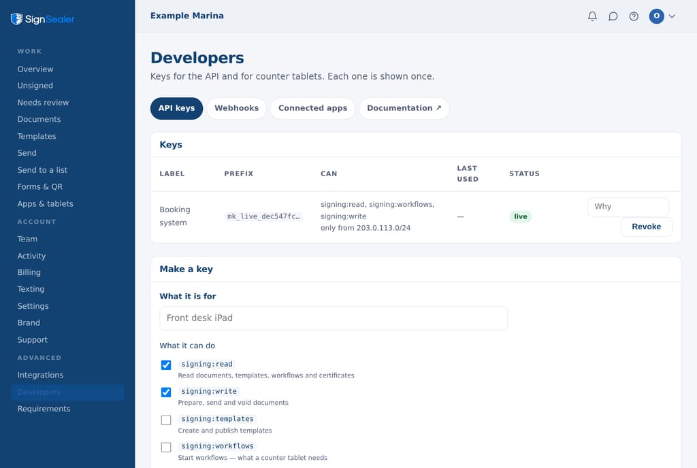Viewport: 697px width, 468px height.
Task: Switch to the API keys tab
Action: coord(176,108)
